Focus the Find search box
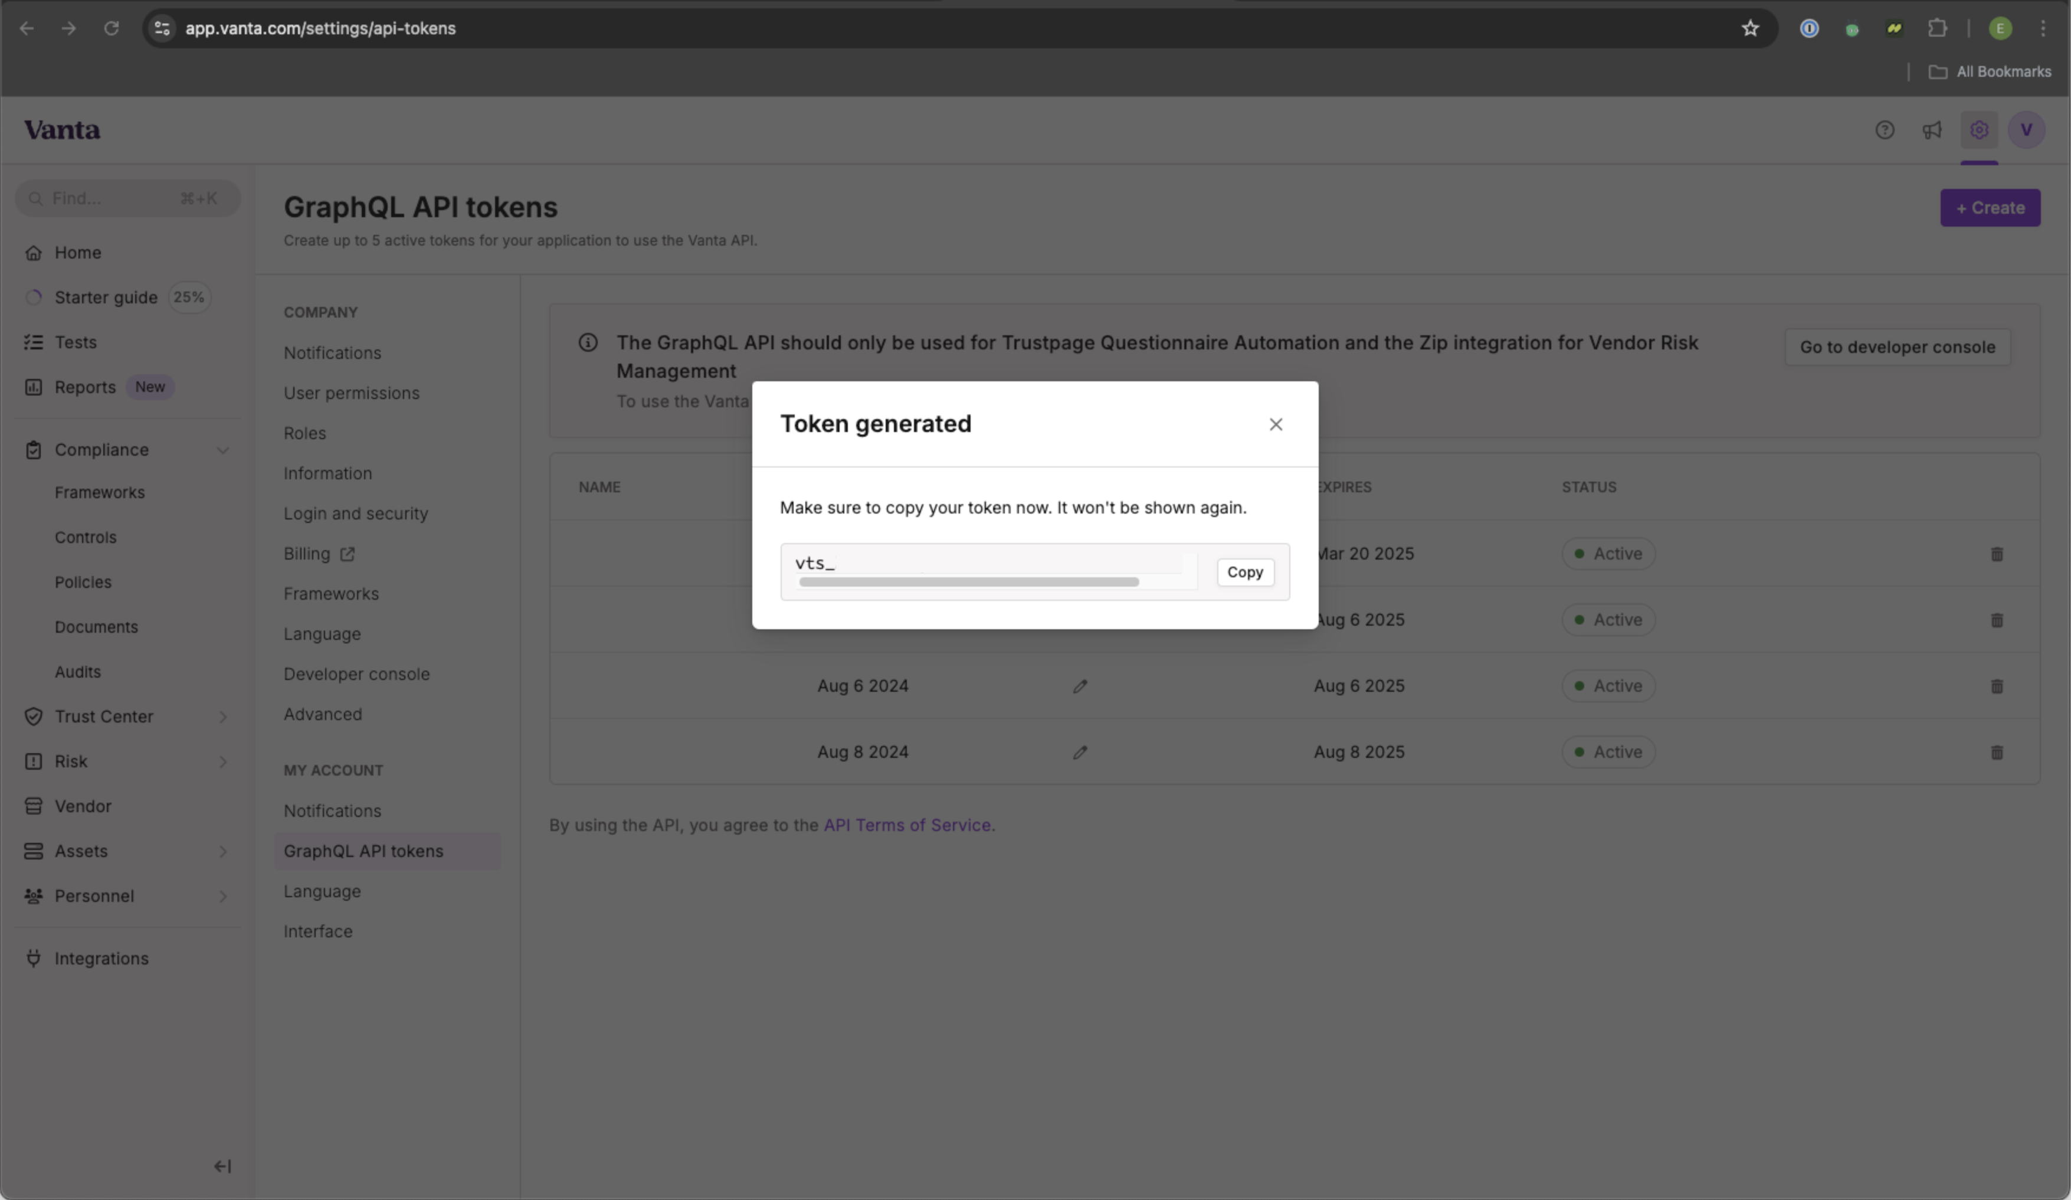Screen dimensions: 2071x1200 click(x=127, y=199)
